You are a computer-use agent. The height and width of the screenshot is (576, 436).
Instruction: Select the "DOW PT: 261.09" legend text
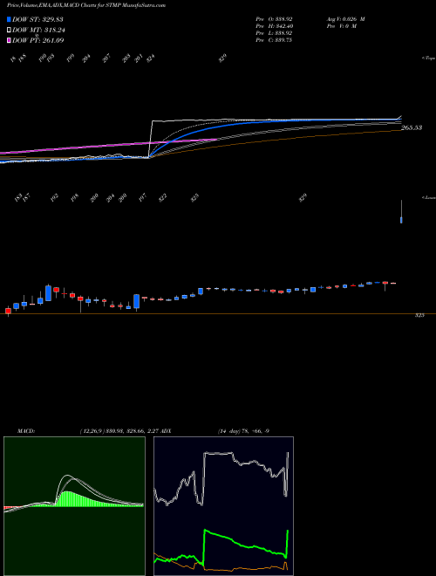38,40
